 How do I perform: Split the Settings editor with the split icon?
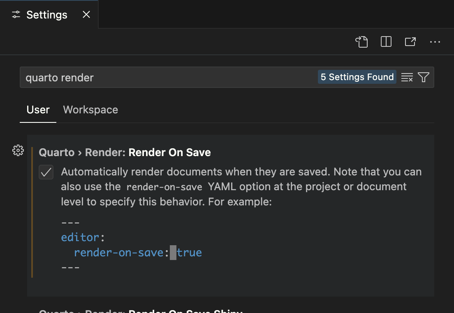[x=386, y=41]
